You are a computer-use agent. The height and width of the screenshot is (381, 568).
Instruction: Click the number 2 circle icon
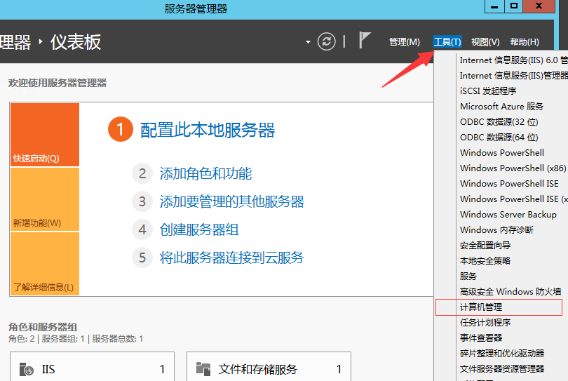(142, 174)
